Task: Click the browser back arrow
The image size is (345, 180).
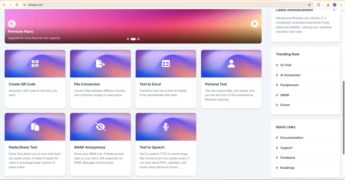Action: 4,5
